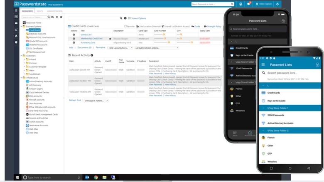Viewport: 324px width, 182px height.
Task: Tick the Favorite checkbox for Credit Cards
Action: pos(125,26)
